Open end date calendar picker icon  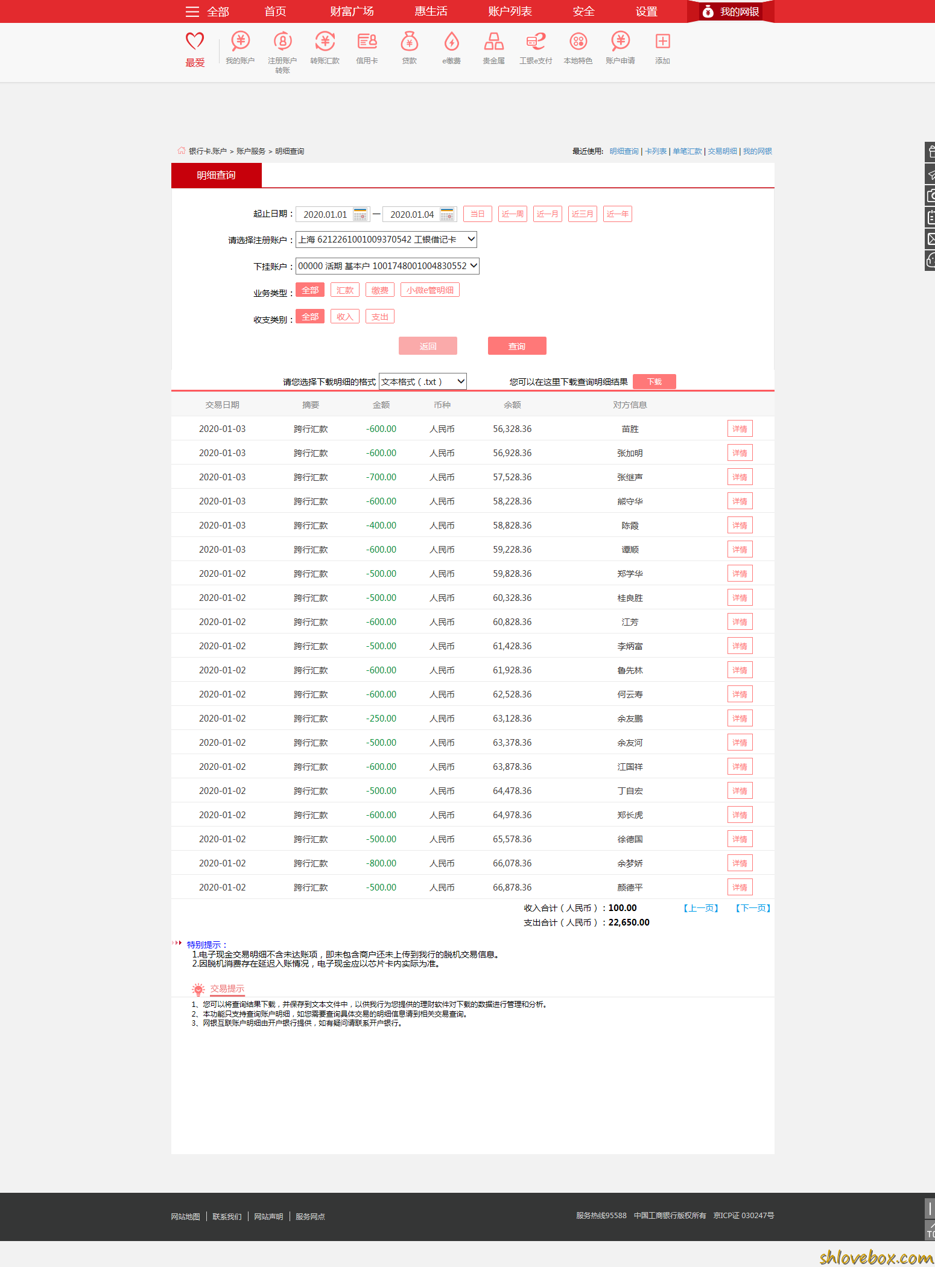point(447,214)
